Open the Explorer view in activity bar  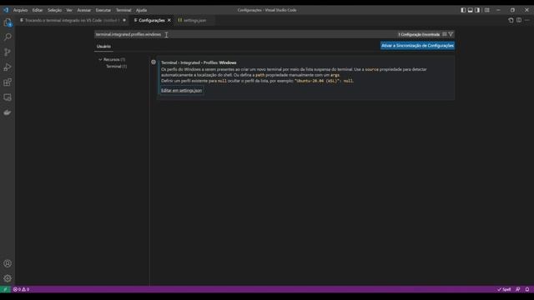tap(8, 22)
